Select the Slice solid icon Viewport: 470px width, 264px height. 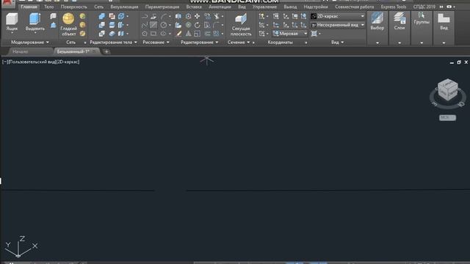click(112, 25)
